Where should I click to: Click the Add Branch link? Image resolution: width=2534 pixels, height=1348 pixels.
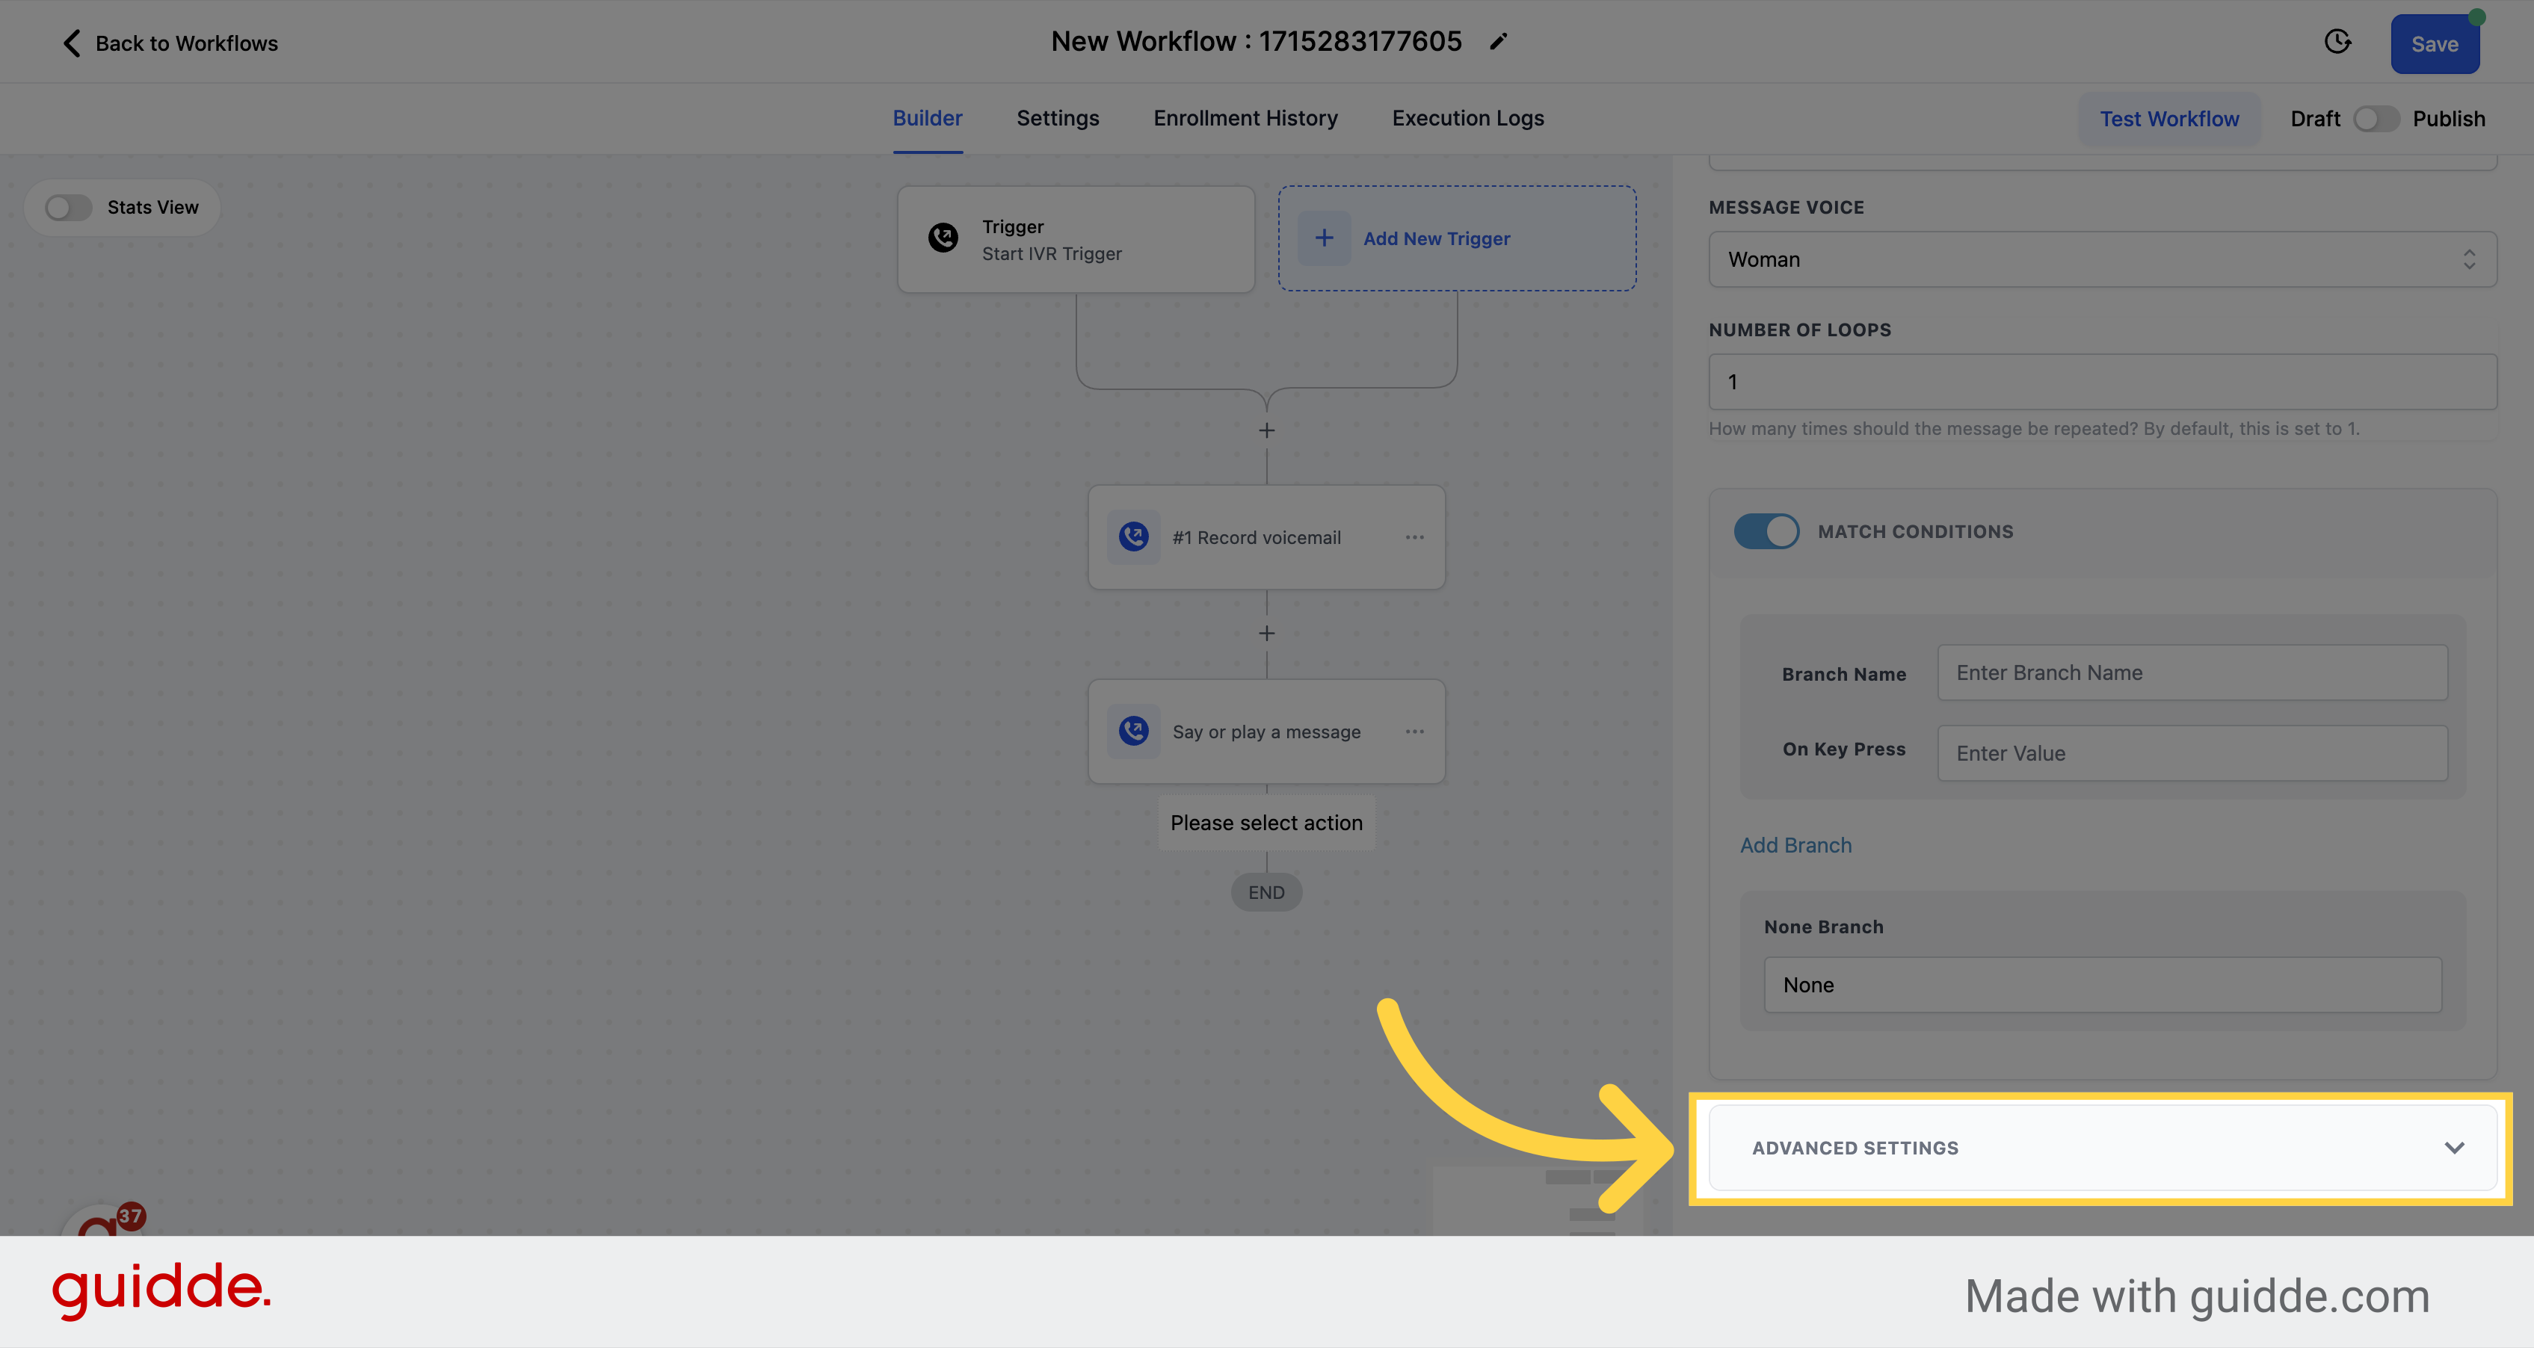click(1796, 844)
